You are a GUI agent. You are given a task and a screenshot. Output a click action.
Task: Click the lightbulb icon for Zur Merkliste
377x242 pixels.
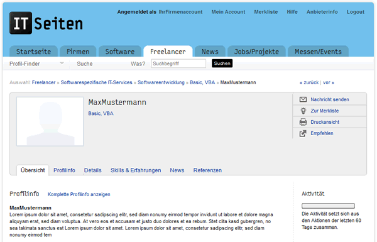click(303, 111)
